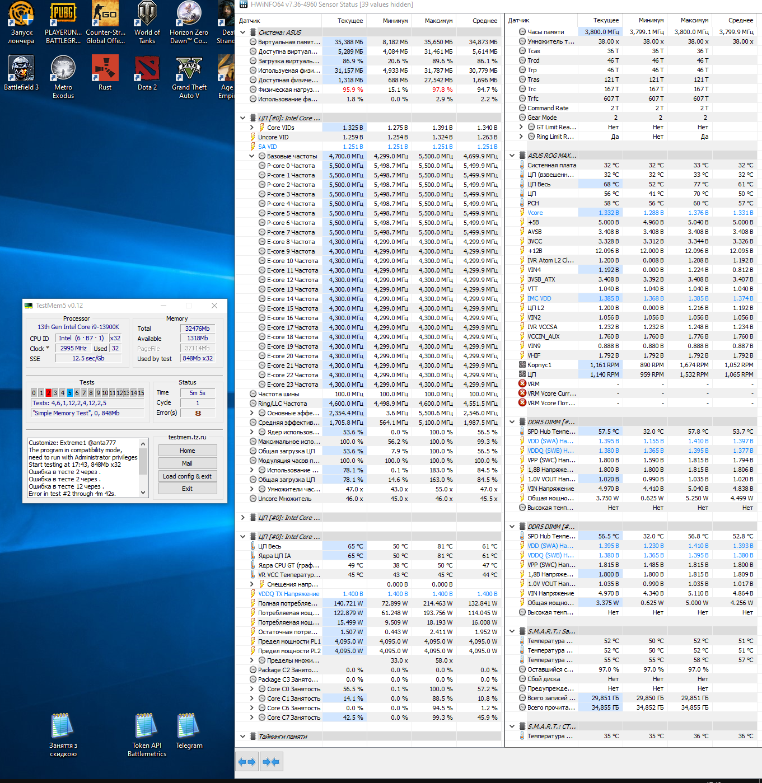Screen dimensions: 762x783
Task: Select the blue SA VID row
Action: click(368, 147)
